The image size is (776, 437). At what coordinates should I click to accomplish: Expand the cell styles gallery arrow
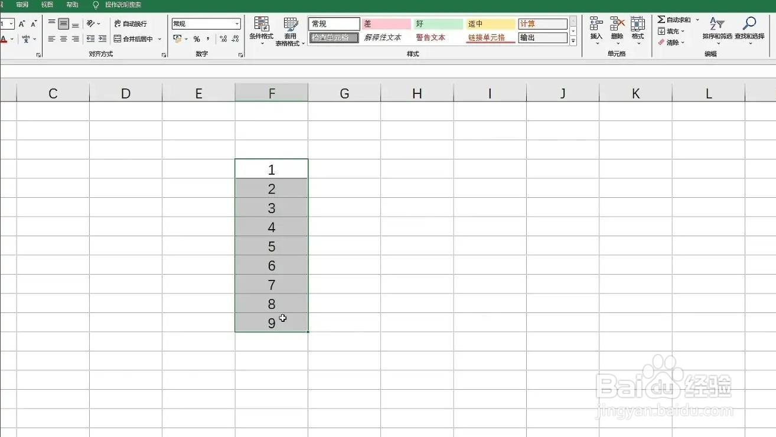click(572, 41)
